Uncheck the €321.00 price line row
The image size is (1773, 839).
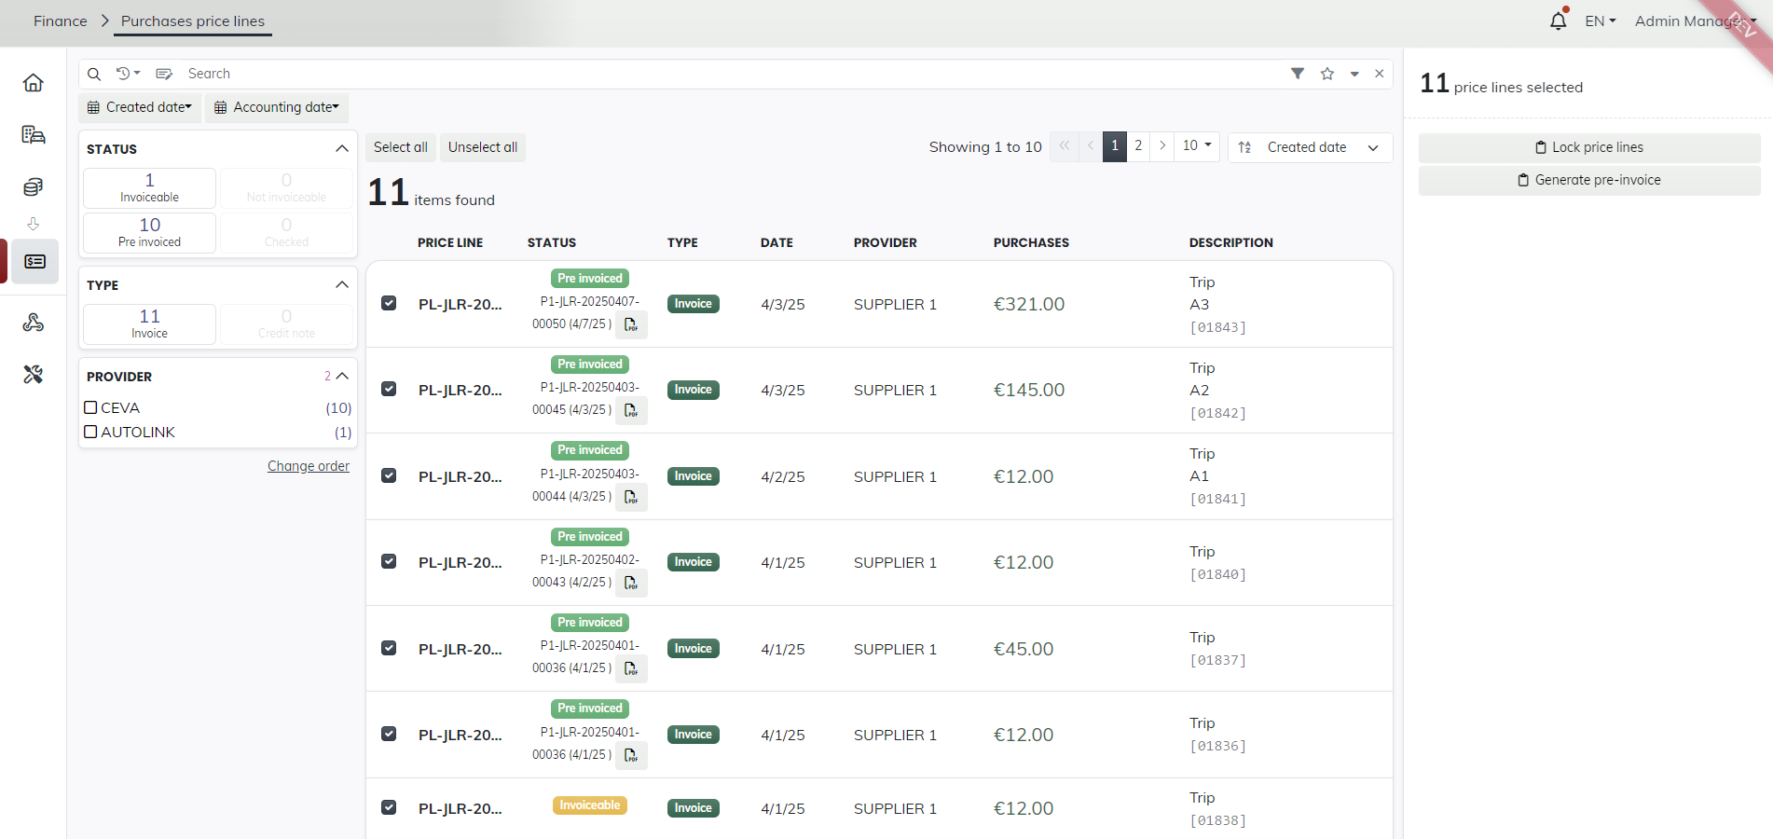[x=389, y=304]
